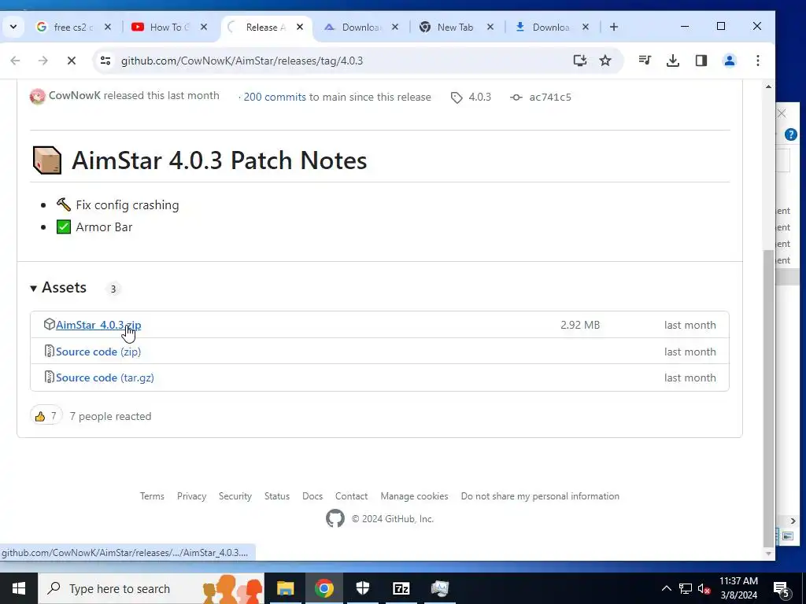Open the notification center icon

pos(782,589)
